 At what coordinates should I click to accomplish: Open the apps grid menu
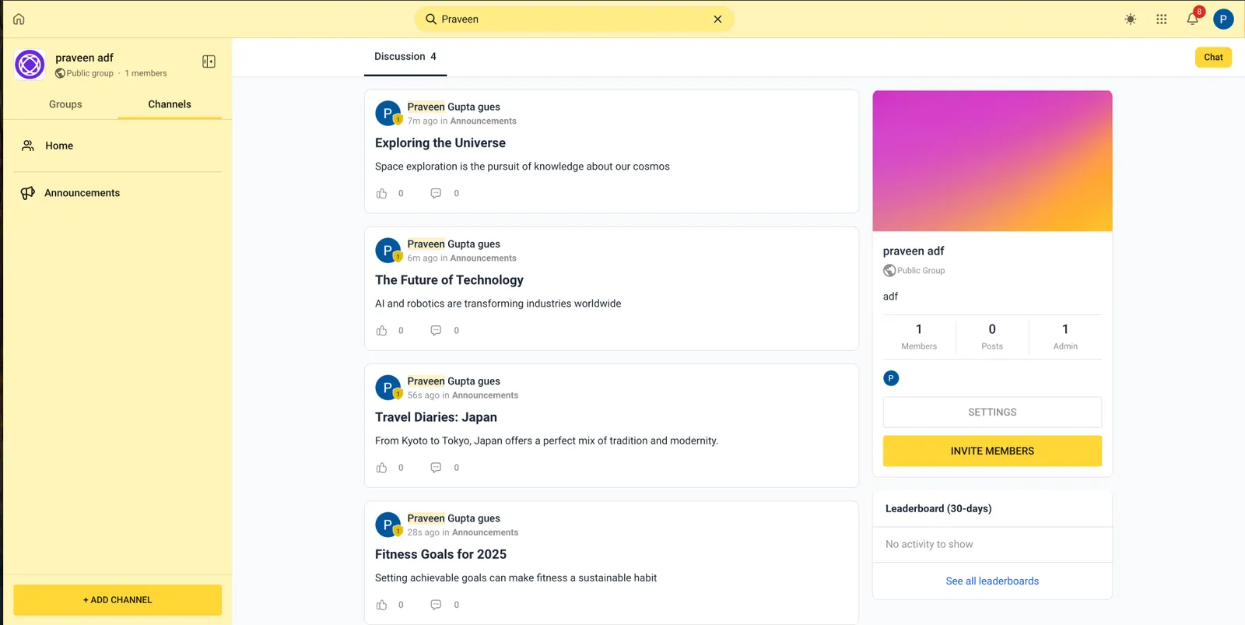[x=1161, y=19]
